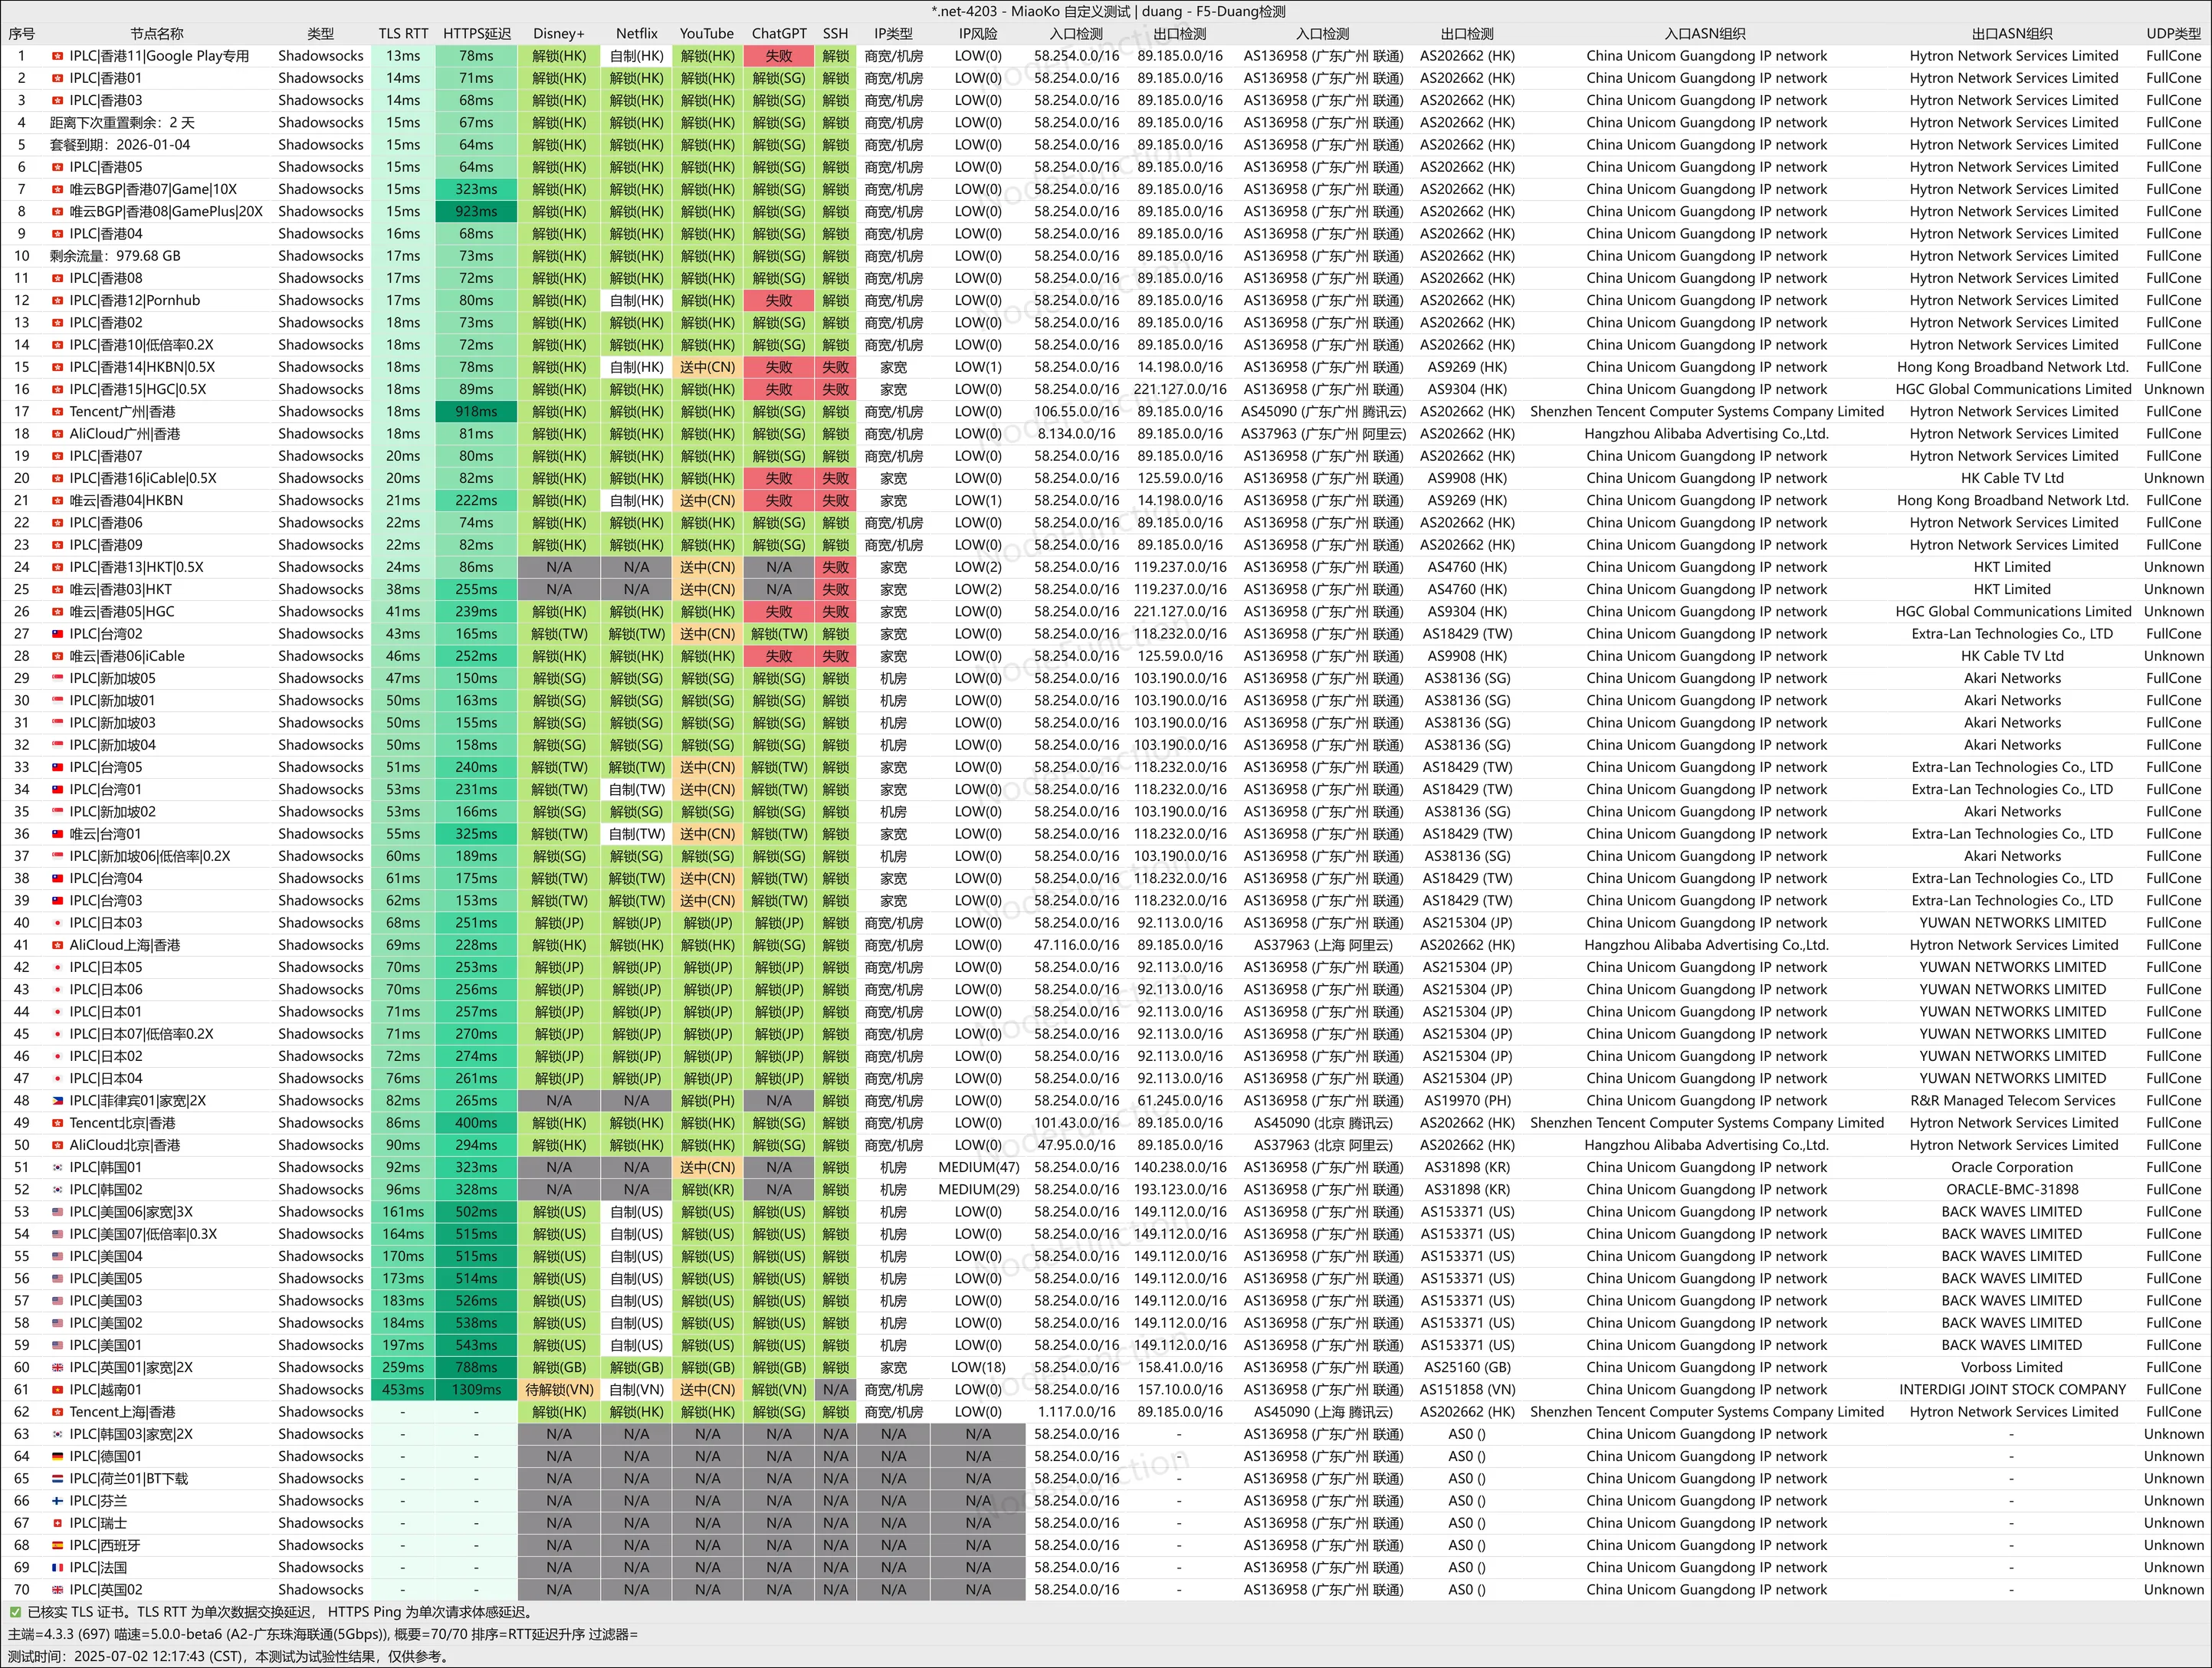Viewport: 2212px width, 1668px height.
Task: Click the 106.55.0.0/16 entry IP cell
Action: pyautogui.click(x=1076, y=411)
